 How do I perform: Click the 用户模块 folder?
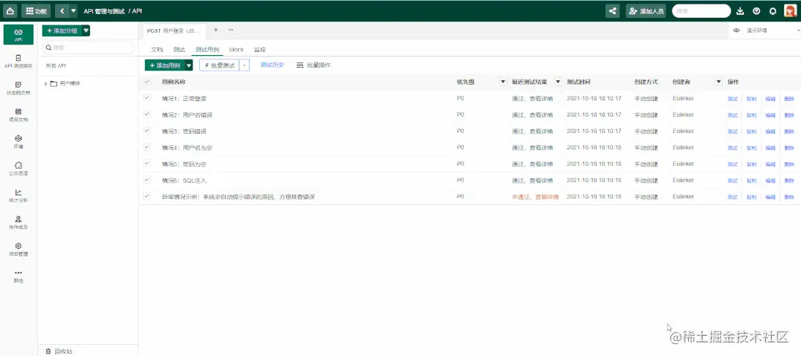(x=65, y=83)
